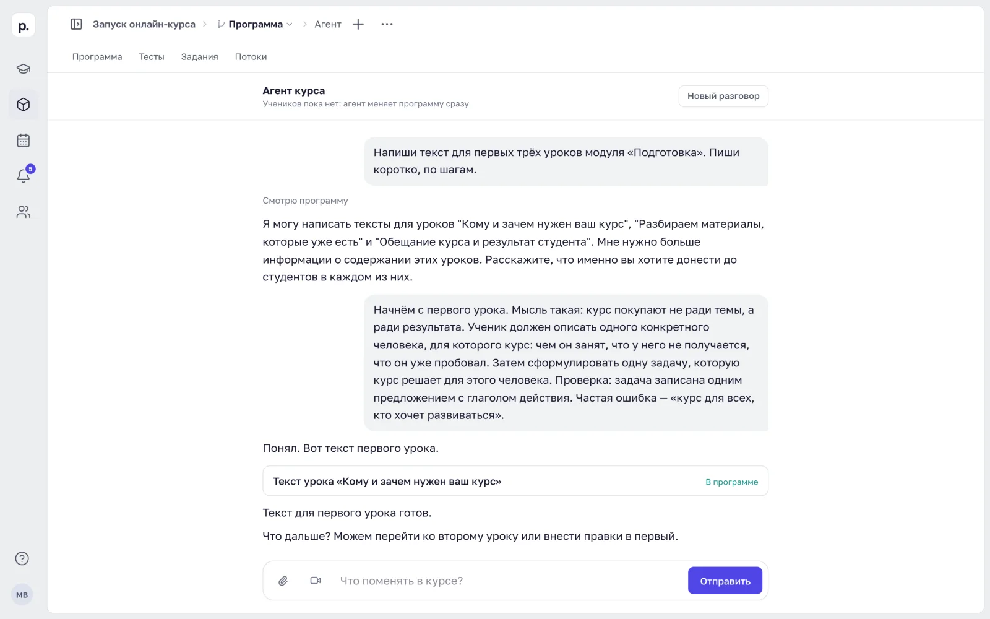Click the paperclip attach icon
The image size is (990, 619).
click(x=283, y=581)
